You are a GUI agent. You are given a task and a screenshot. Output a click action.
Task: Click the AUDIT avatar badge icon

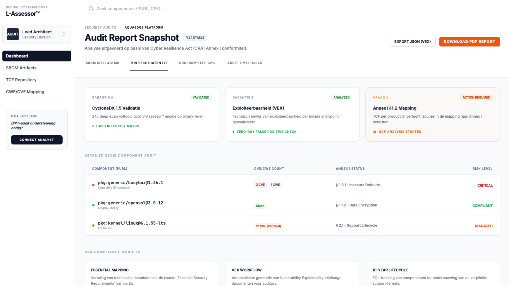(13, 34)
